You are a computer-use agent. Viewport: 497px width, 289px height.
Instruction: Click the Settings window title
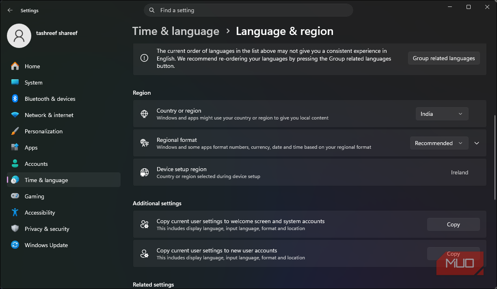click(30, 10)
